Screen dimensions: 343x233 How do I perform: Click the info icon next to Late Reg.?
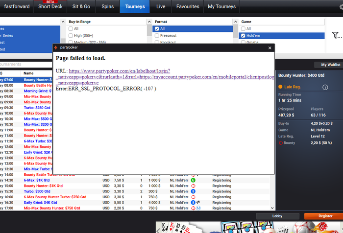click(325, 88)
